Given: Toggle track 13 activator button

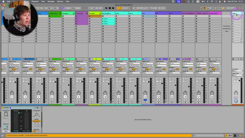Looking at the screenshot, I should [x=145, y=97].
